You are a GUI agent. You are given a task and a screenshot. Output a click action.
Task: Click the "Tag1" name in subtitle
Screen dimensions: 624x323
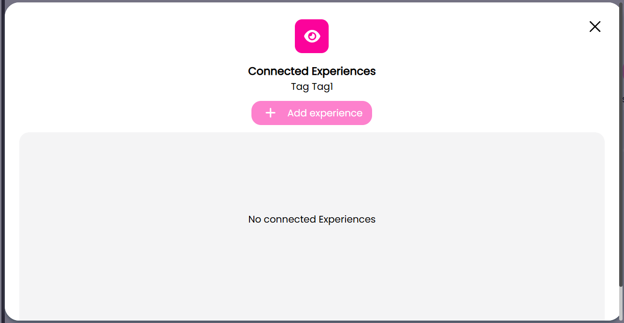322,87
